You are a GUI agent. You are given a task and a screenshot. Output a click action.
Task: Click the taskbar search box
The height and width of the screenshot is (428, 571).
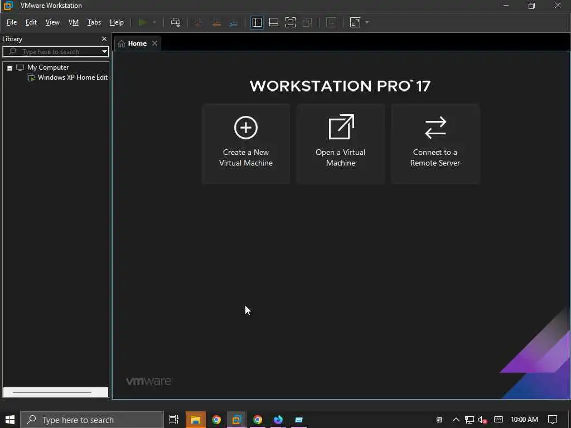coord(92,420)
